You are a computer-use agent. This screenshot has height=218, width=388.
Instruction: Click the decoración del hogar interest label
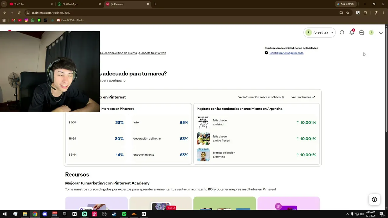coord(147,139)
